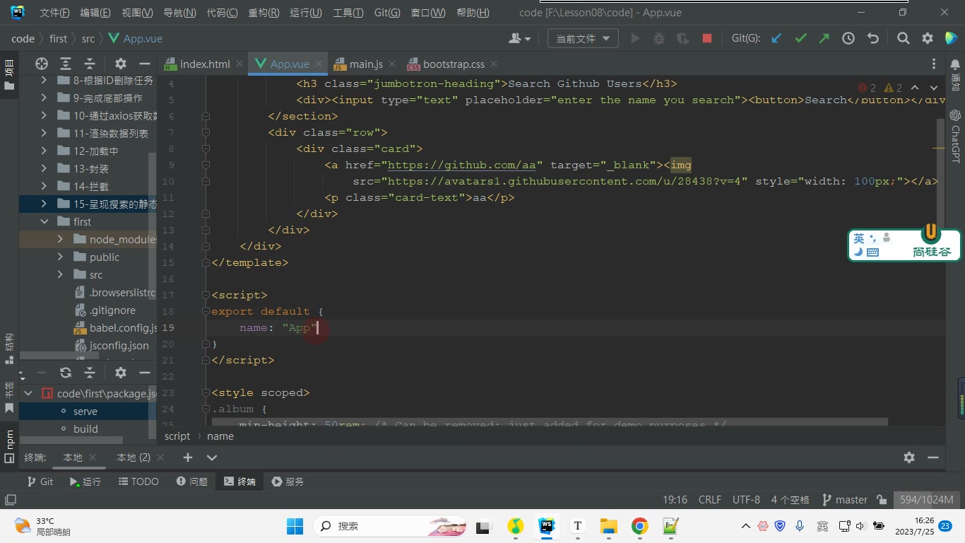Click the master Git branch widget
The height and width of the screenshot is (543, 965).
click(844, 500)
